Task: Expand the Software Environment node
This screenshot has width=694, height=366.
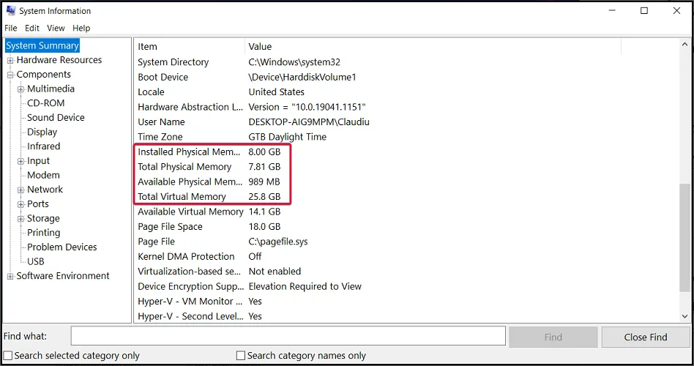Action: pyautogui.click(x=10, y=276)
